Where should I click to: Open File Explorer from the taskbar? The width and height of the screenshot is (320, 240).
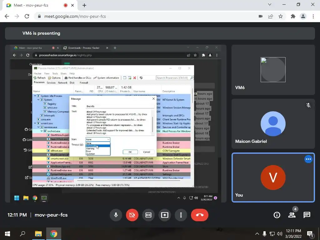pos(38,234)
